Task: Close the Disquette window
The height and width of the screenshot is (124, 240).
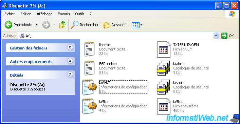Action: pos(234,6)
